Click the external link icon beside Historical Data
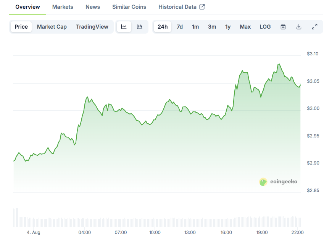 202,7
